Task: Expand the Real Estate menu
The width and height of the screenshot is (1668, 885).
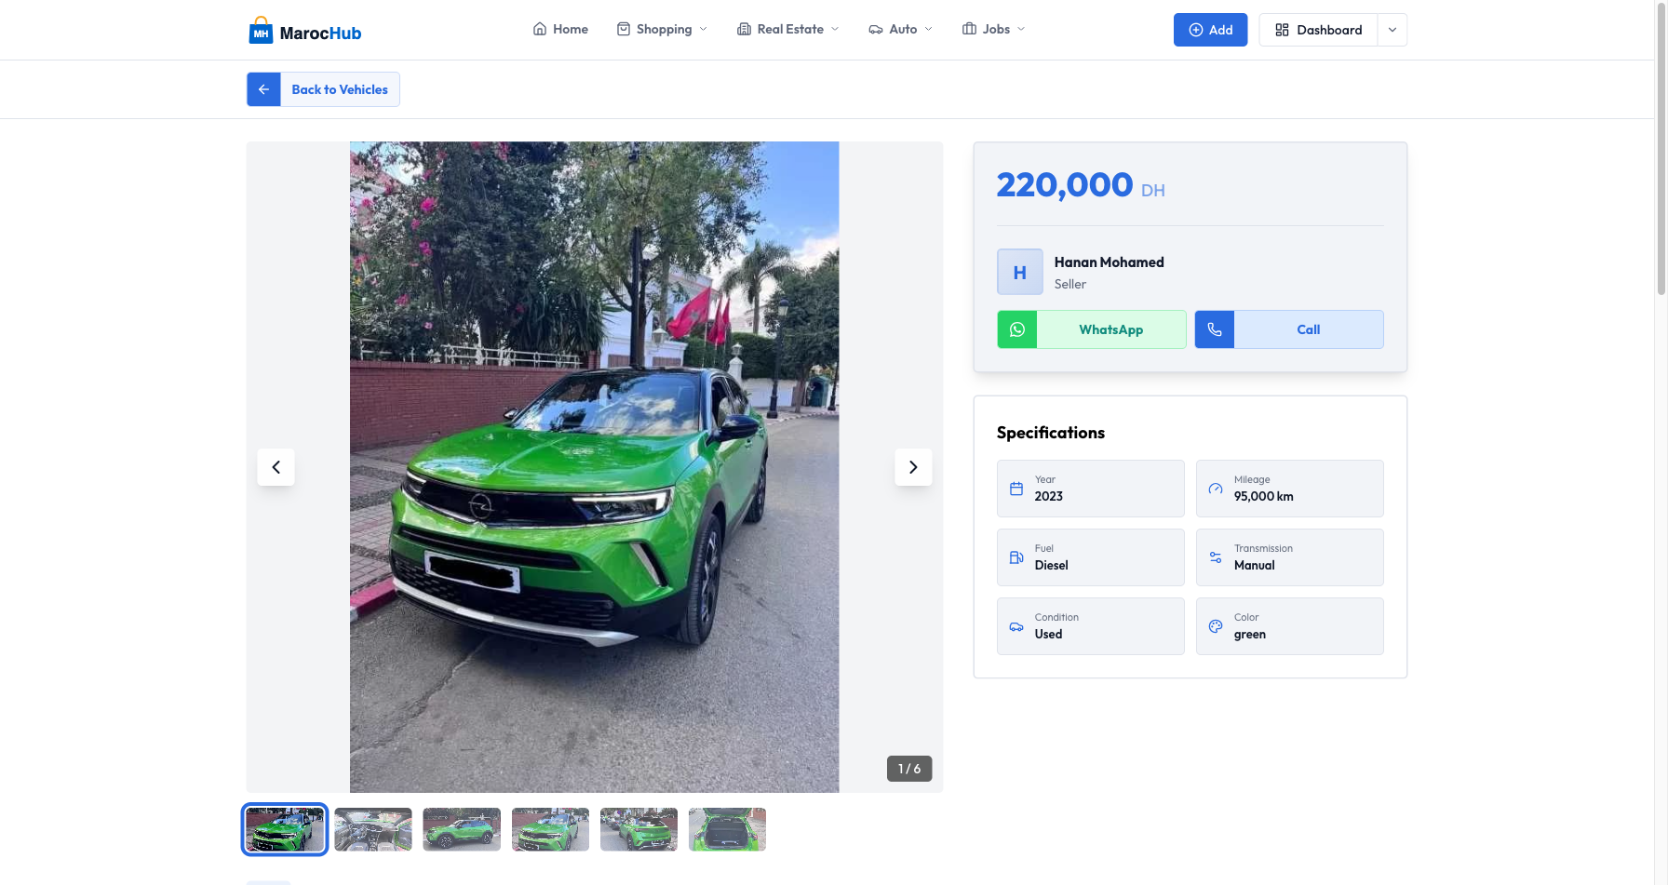Action: point(788,30)
